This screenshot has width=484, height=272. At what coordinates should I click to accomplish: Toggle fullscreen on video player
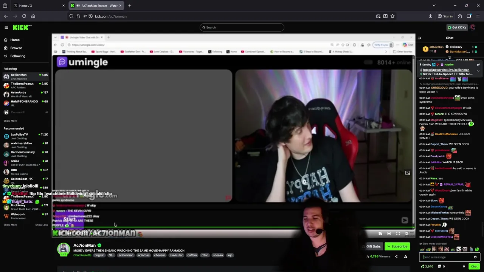[398, 233]
